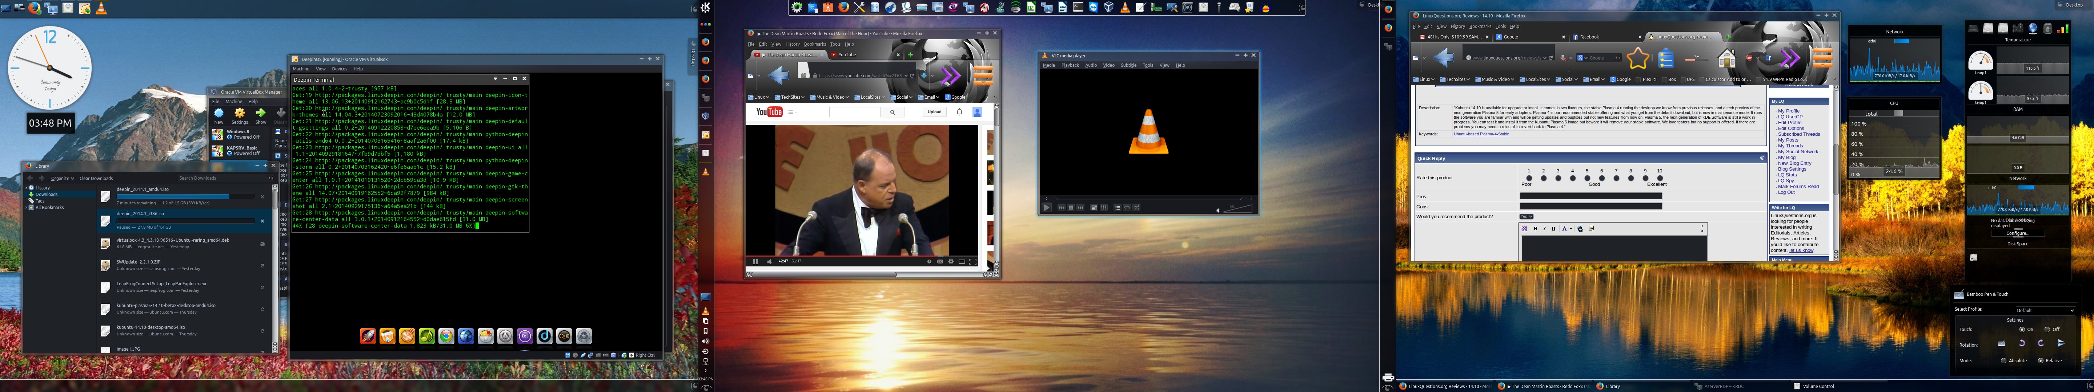This screenshot has width=2094, height=392.
Task: Expand Linux bookmarks folder in YouTube Firefox
Action: (758, 97)
